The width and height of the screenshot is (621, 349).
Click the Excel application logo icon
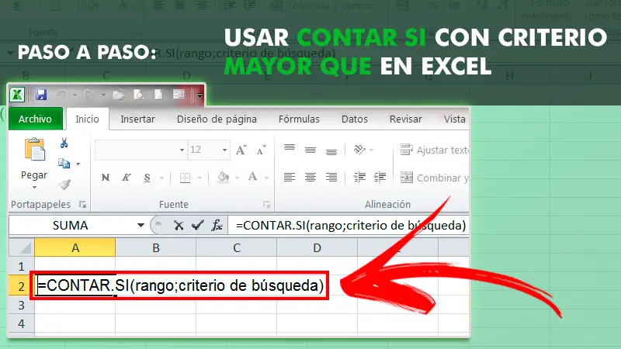point(17,95)
